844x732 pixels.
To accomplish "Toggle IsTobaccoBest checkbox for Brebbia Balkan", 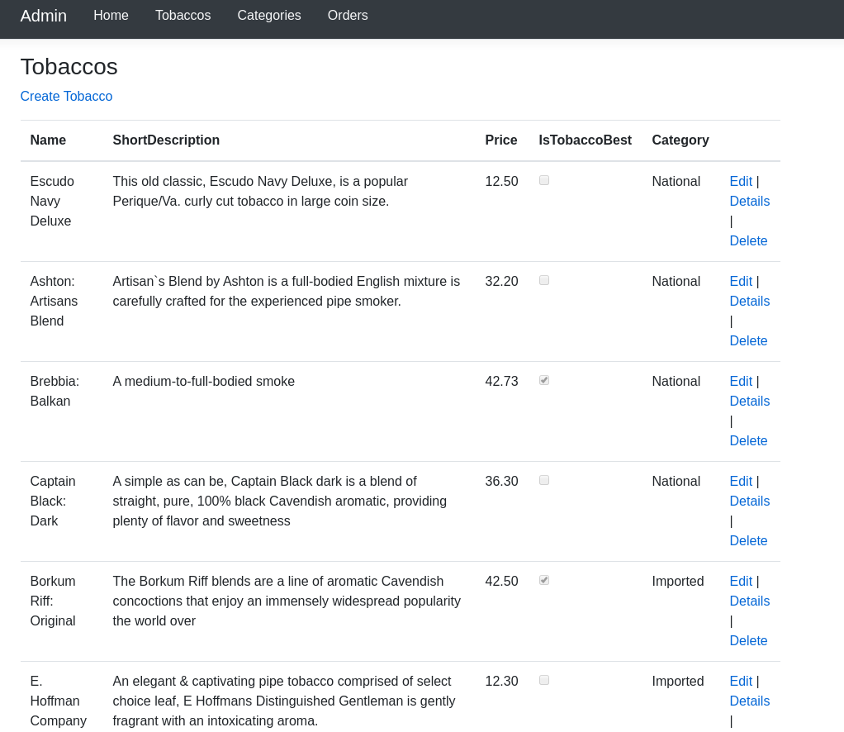I will (x=544, y=380).
